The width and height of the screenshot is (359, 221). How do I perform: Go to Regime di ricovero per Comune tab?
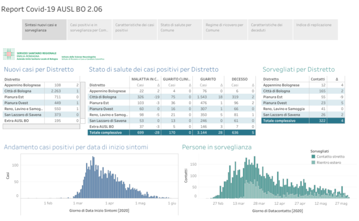click(x=225, y=30)
